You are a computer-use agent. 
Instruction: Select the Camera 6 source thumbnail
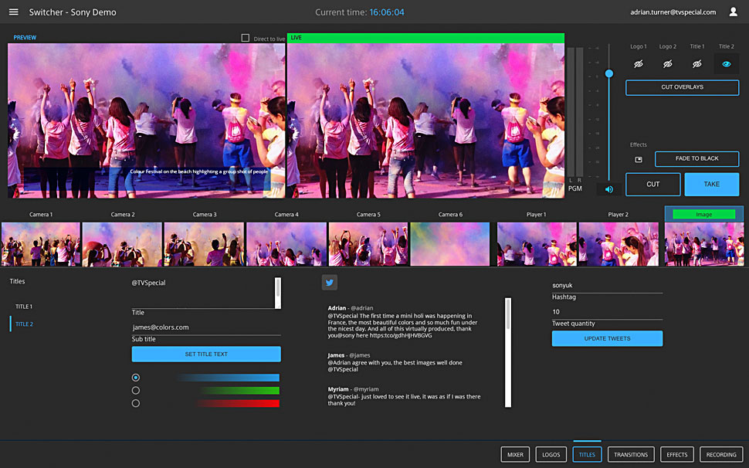pyautogui.click(x=450, y=244)
